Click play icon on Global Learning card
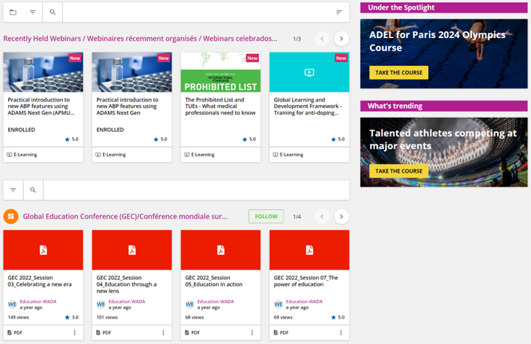This screenshot has height=344, width=531. pyautogui.click(x=309, y=72)
